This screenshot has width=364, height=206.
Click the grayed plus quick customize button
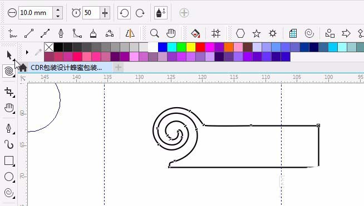[x=184, y=13]
